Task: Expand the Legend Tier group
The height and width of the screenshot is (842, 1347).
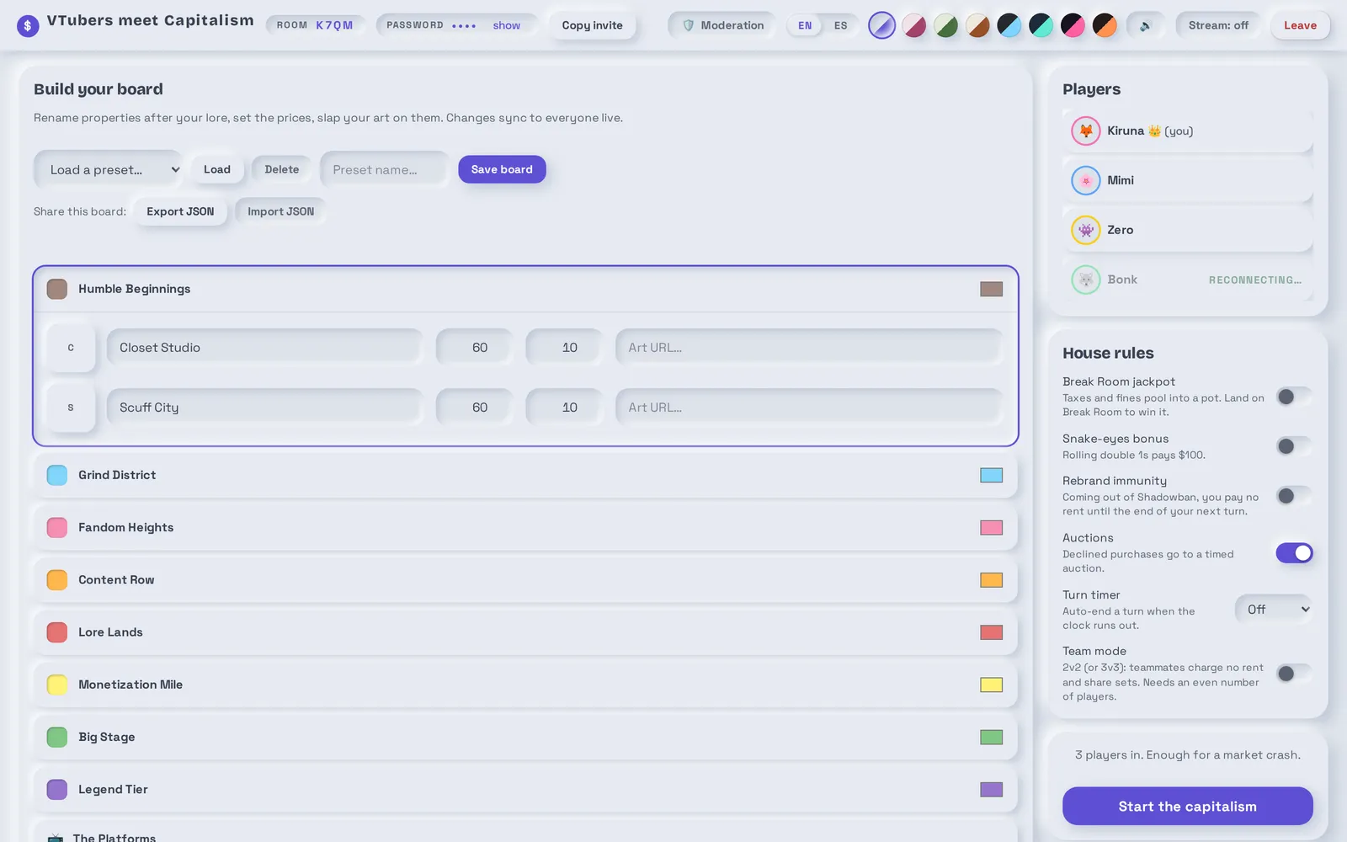Action: click(525, 790)
